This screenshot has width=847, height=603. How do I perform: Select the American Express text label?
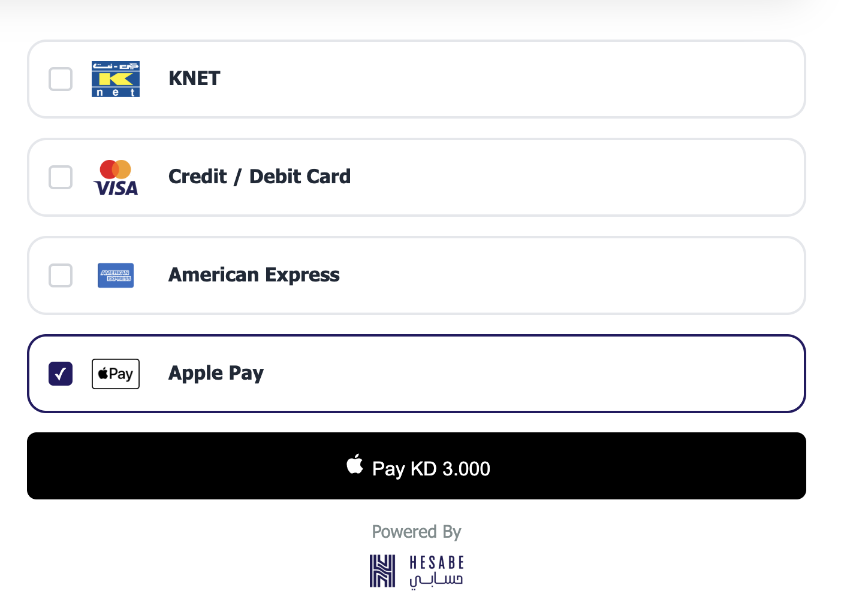pos(254,275)
